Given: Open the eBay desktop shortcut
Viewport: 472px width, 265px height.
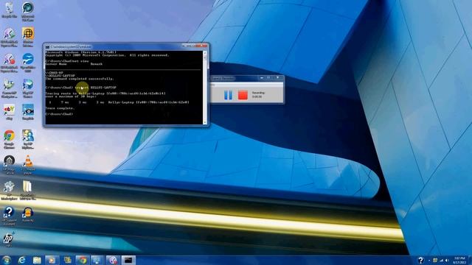Looking at the screenshot, I should (x=9, y=112).
